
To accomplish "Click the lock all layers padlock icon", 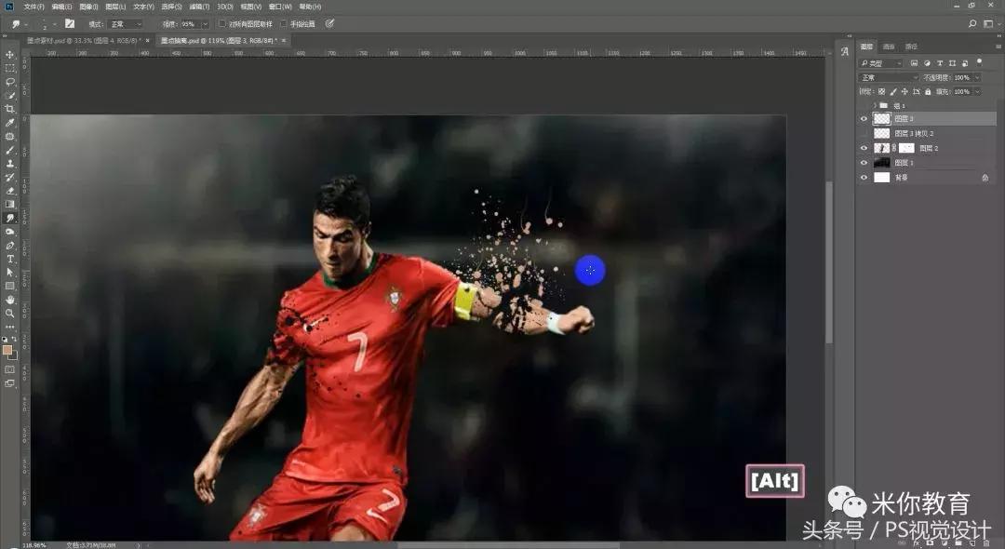I will (x=927, y=92).
